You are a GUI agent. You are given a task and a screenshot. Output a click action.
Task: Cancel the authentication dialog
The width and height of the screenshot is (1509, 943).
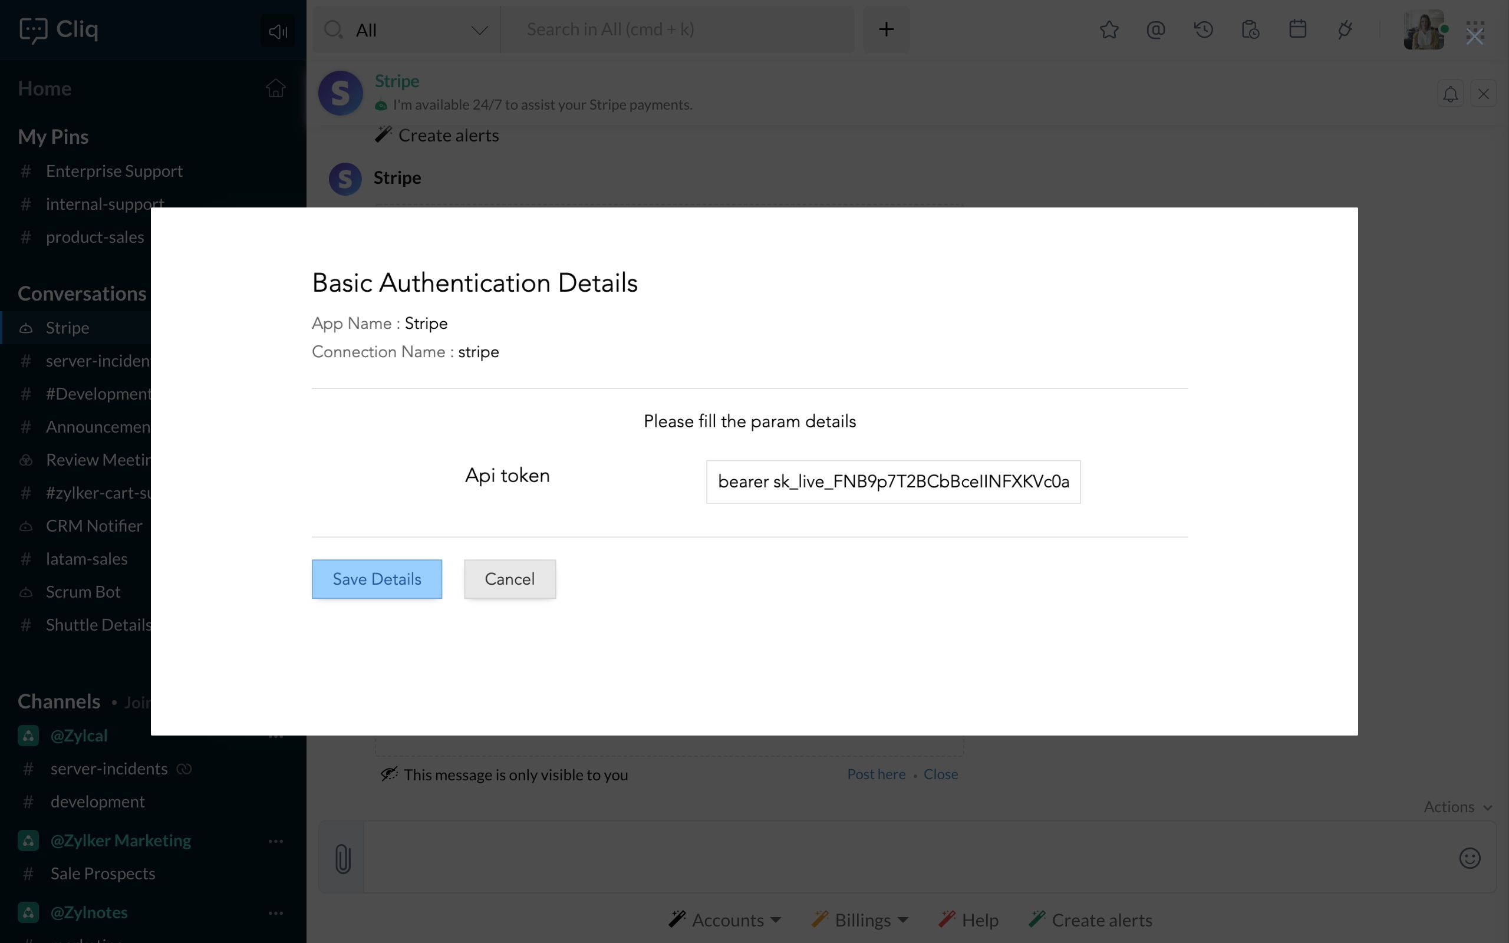pyautogui.click(x=509, y=579)
